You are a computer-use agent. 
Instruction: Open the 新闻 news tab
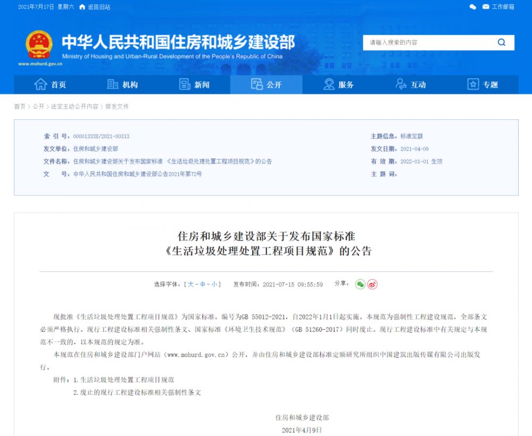click(194, 85)
